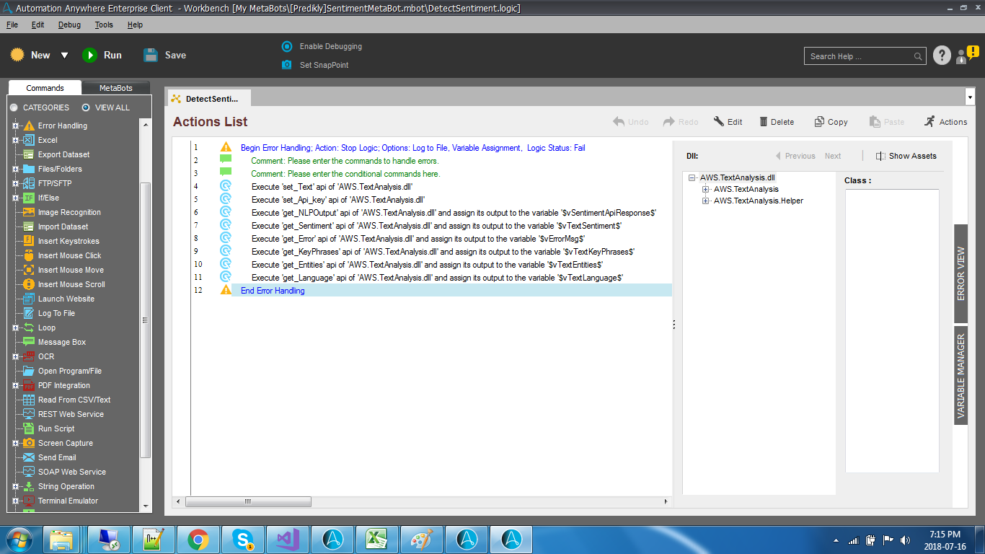The image size is (985, 554).
Task: Click the Show Assets button
Action: (x=906, y=156)
